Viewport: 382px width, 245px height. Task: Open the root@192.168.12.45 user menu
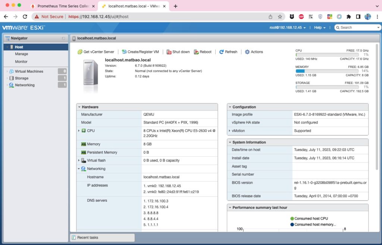288,28
